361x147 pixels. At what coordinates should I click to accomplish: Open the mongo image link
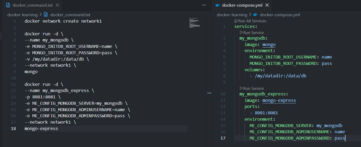tap(269, 44)
